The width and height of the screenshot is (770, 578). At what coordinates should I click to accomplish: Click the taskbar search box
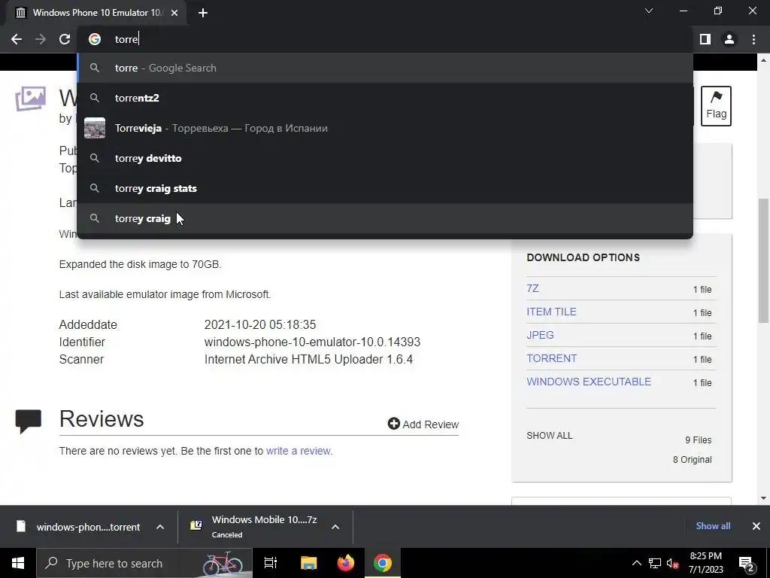(x=144, y=563)
